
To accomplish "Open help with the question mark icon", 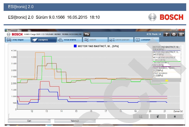I will (166, 34).
